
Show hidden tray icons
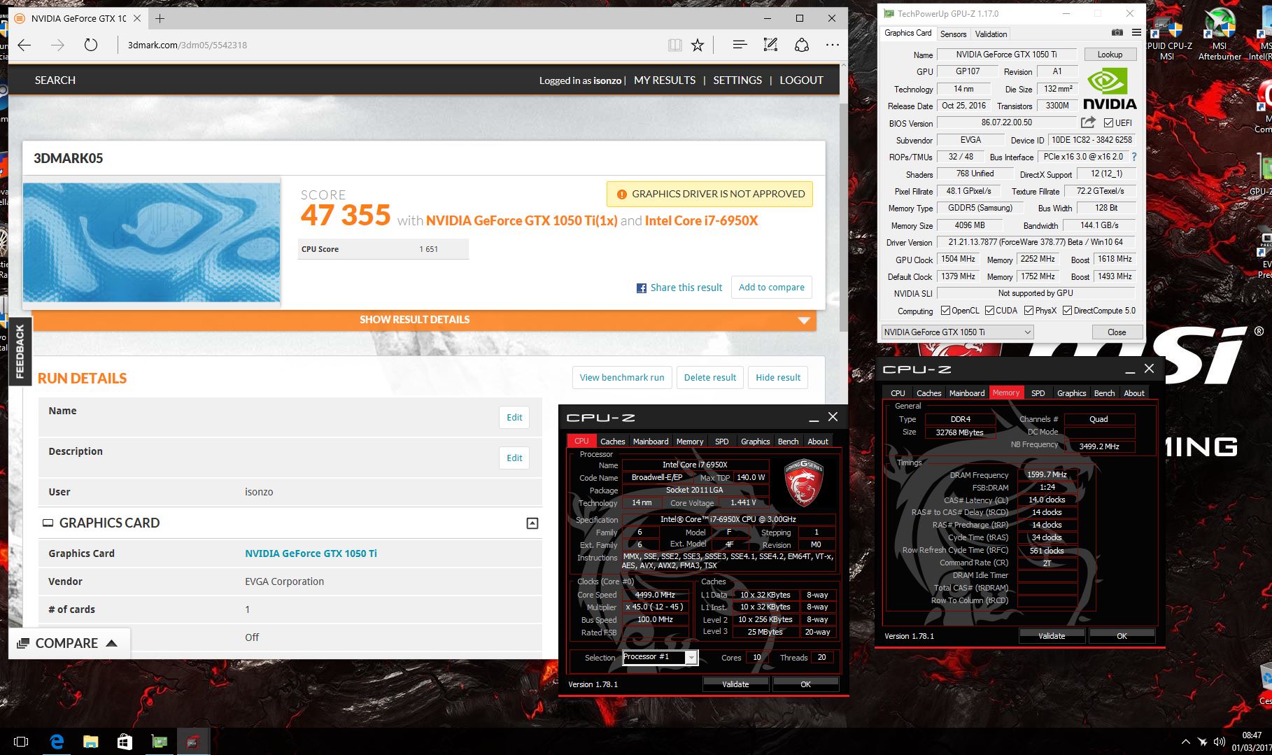point(1185,742)
